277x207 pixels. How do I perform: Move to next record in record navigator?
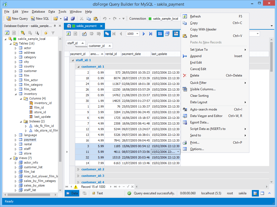tap(111, 187)
